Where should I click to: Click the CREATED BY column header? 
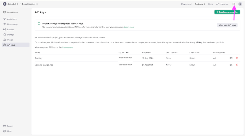tap(195, 52)
